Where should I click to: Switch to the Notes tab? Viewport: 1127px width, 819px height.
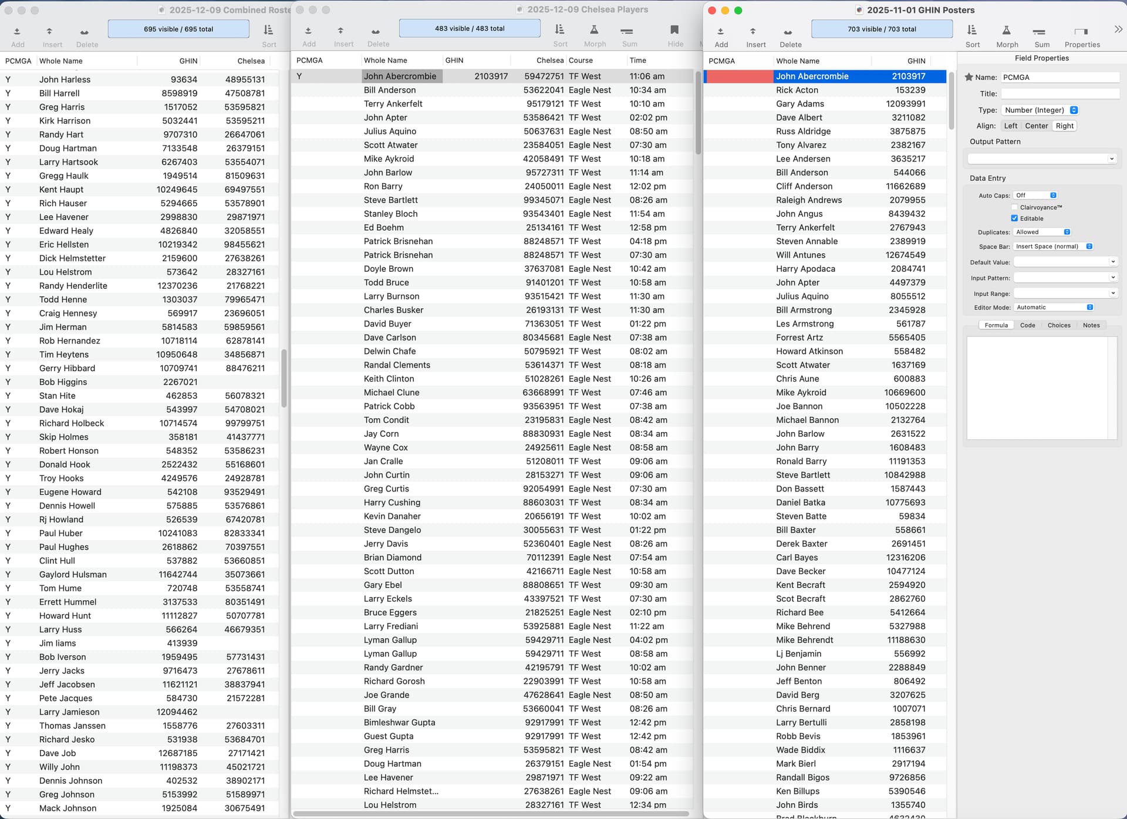[1091, 325]
